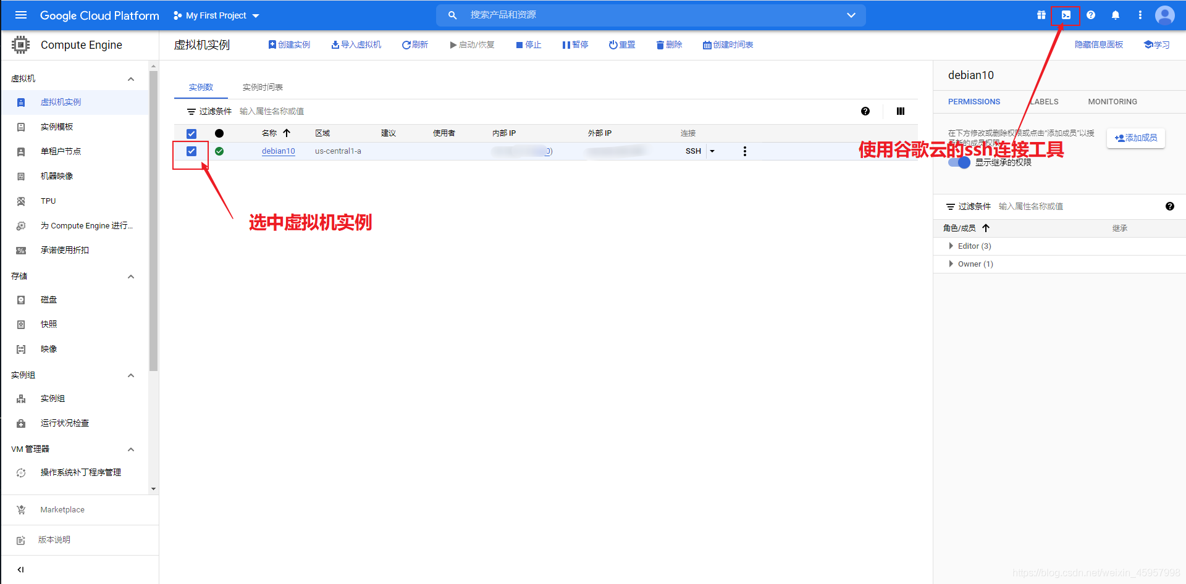Collapse the left navigation panel
The image size is (1186, 584).
point(21,570)
